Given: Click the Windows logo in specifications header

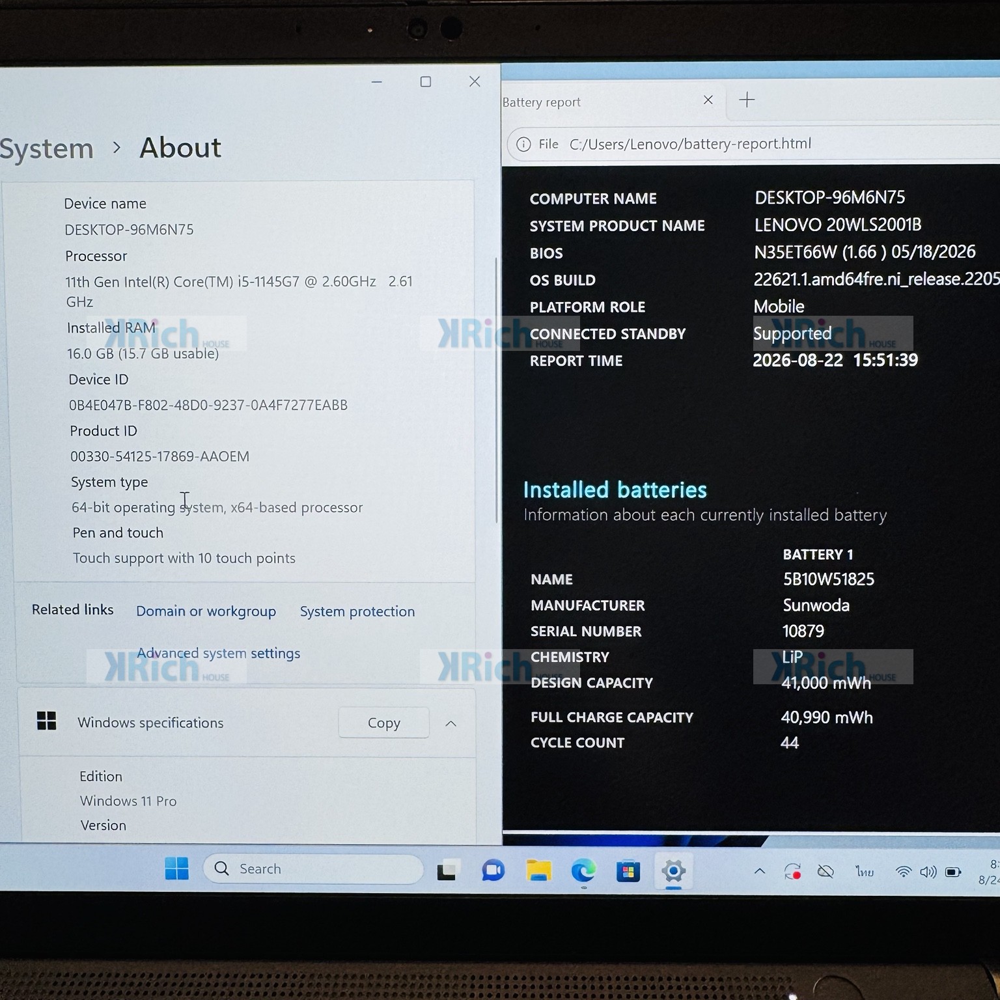Looking at the screenshot, I should point(46,721).
